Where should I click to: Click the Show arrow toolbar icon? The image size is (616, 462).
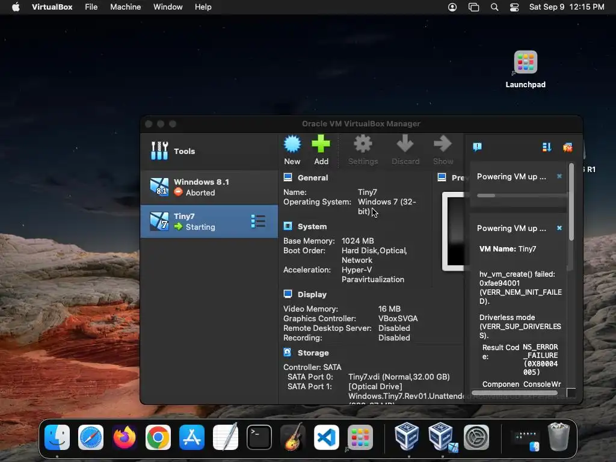point(443,144)
